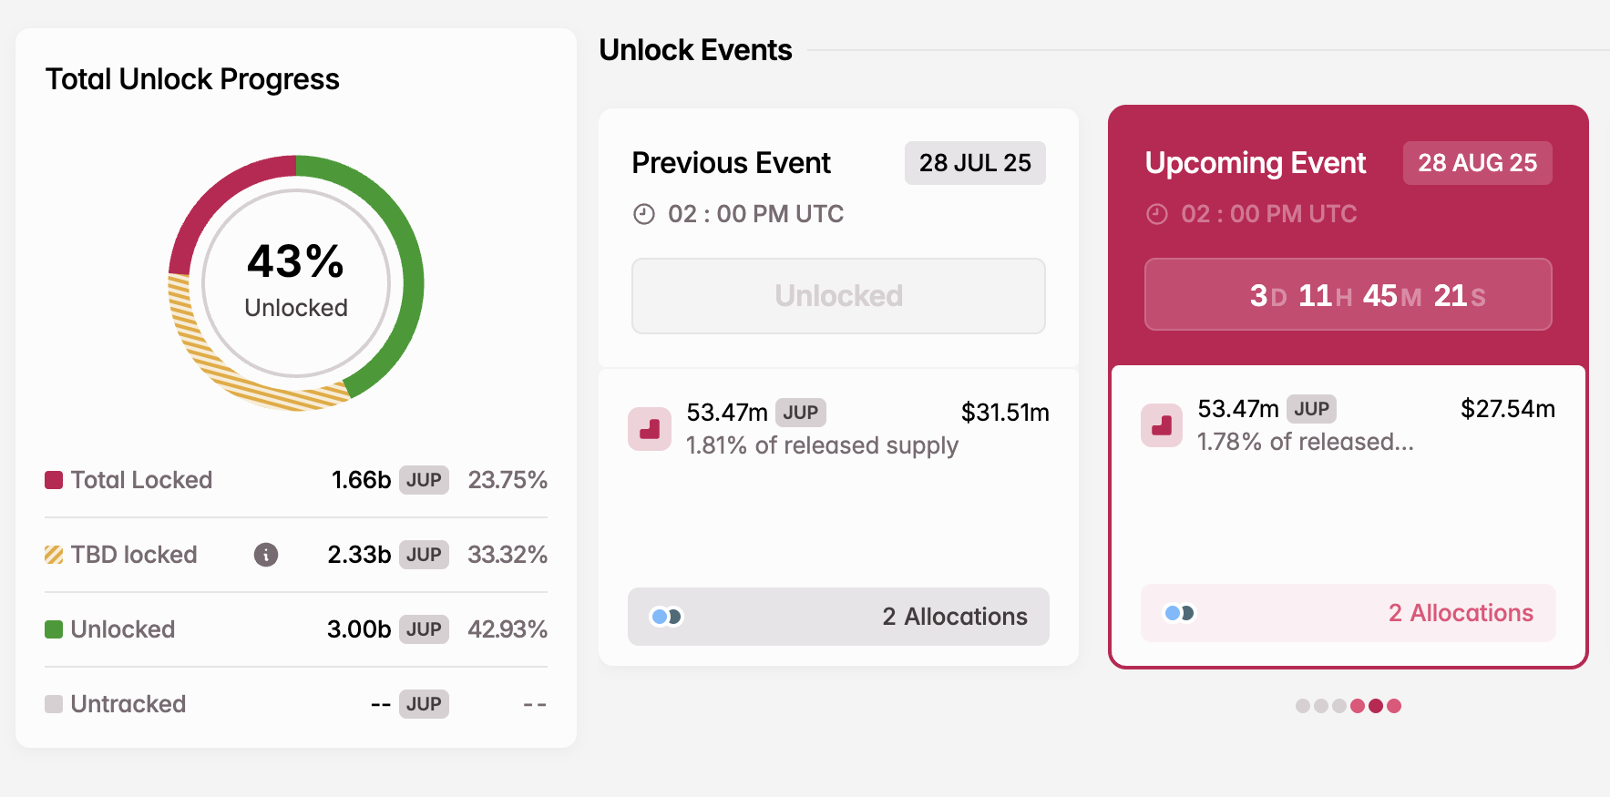
Task: Click the TBD locked striped legend square
Action: click(54, 554)
